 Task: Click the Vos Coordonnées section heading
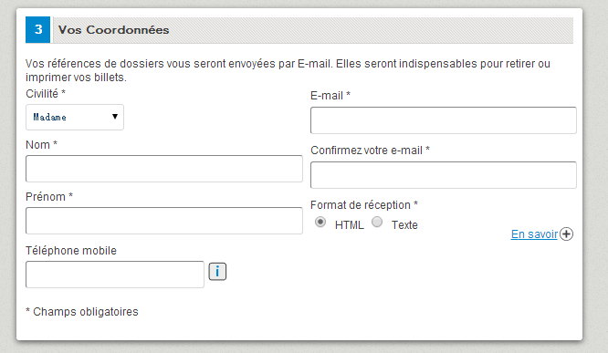113,30
